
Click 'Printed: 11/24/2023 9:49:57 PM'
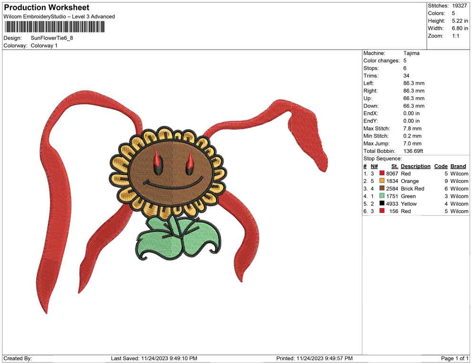click(x=314, y=358)
